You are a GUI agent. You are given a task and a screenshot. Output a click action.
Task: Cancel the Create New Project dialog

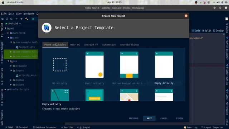point(164,118)
